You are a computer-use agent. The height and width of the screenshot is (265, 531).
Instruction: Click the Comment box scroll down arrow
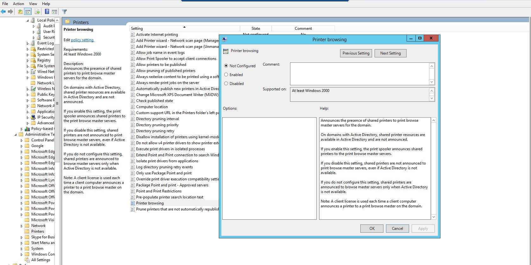(432, 82)
